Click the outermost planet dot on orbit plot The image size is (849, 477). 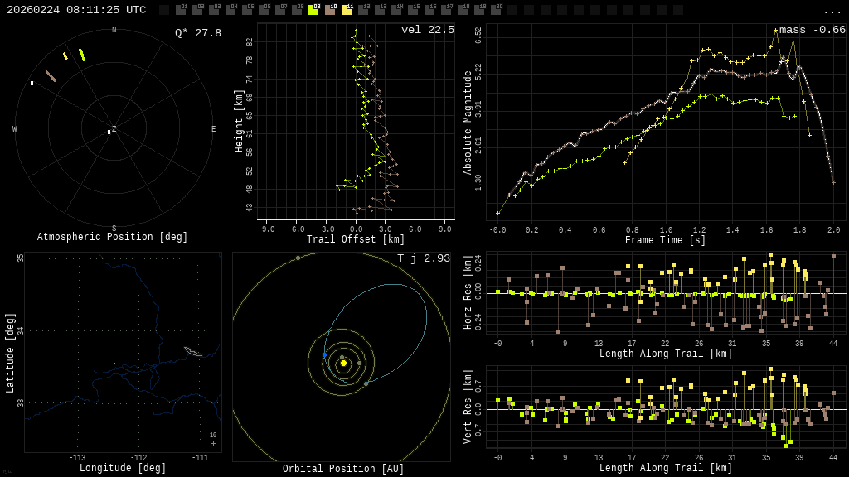(298, 258)
